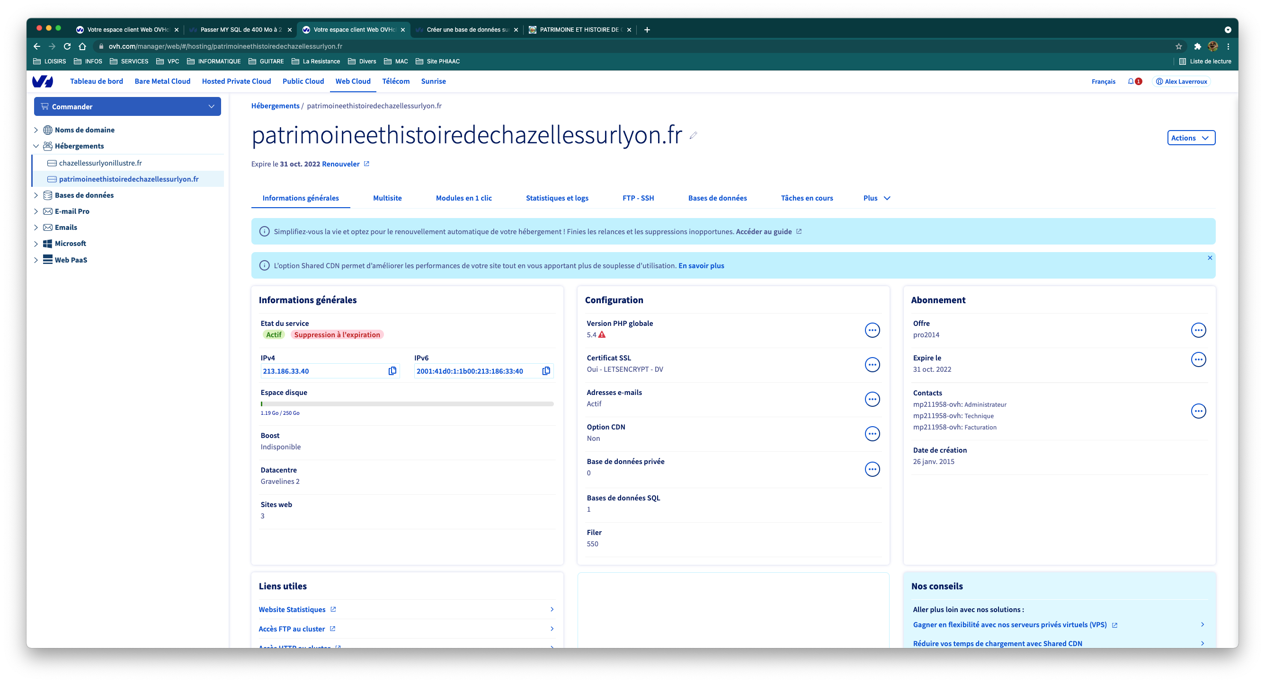
Task: Open the Bases de données tab
Action: [717, 198]
